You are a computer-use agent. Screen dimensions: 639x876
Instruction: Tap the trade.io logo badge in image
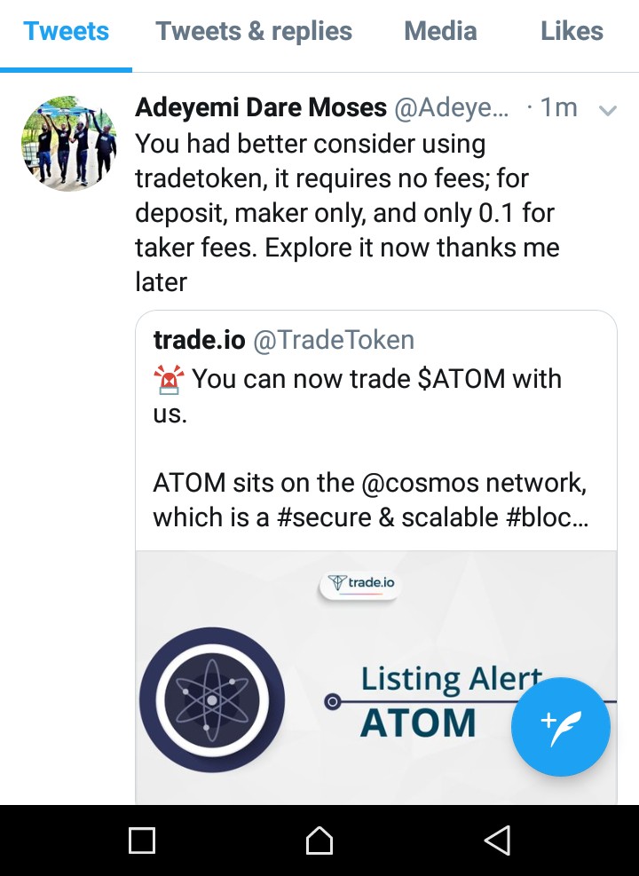click(x=359, y=584)
